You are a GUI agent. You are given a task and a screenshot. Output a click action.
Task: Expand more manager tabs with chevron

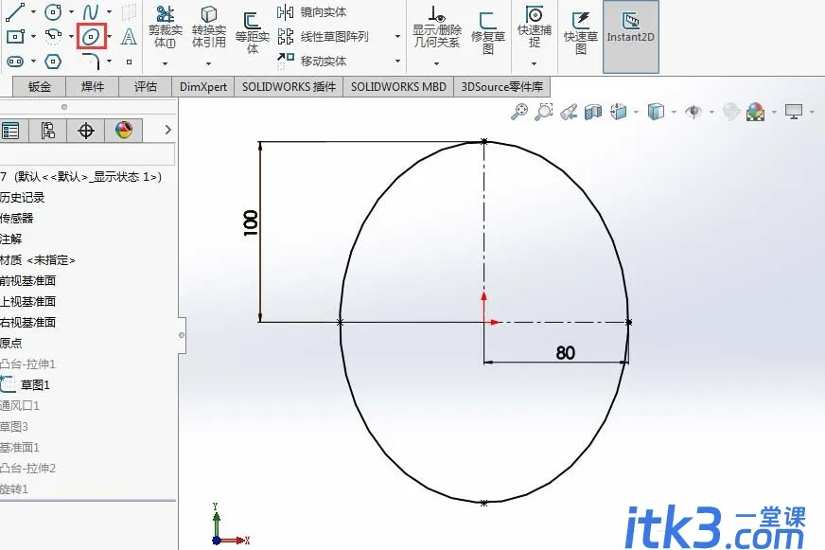click(167, 130)
